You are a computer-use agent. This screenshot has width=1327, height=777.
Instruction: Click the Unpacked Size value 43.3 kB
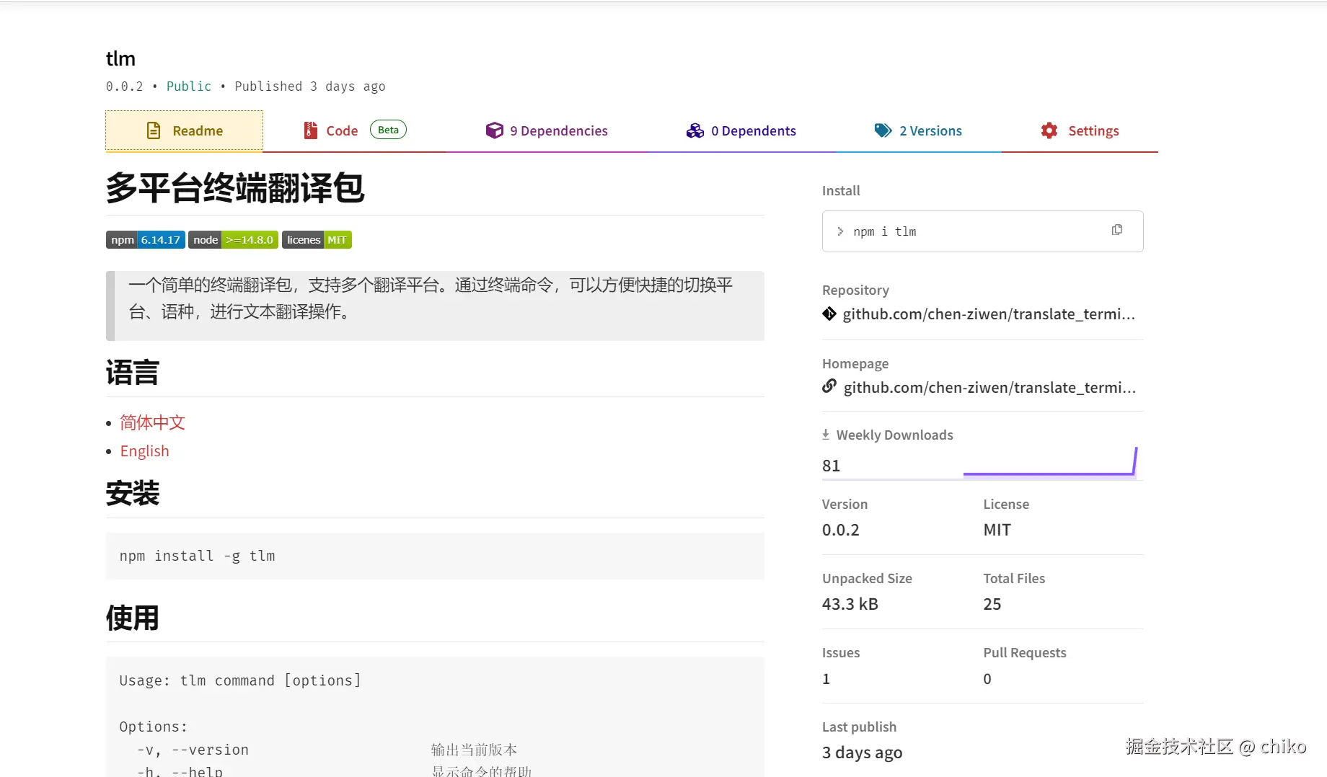(850, 604)
